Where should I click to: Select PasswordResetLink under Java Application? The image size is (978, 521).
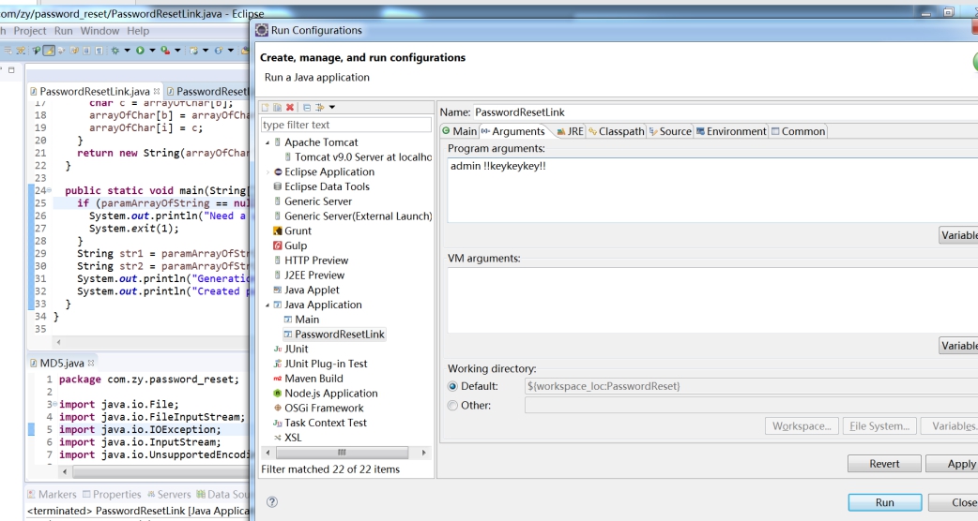tap(340, 335)
